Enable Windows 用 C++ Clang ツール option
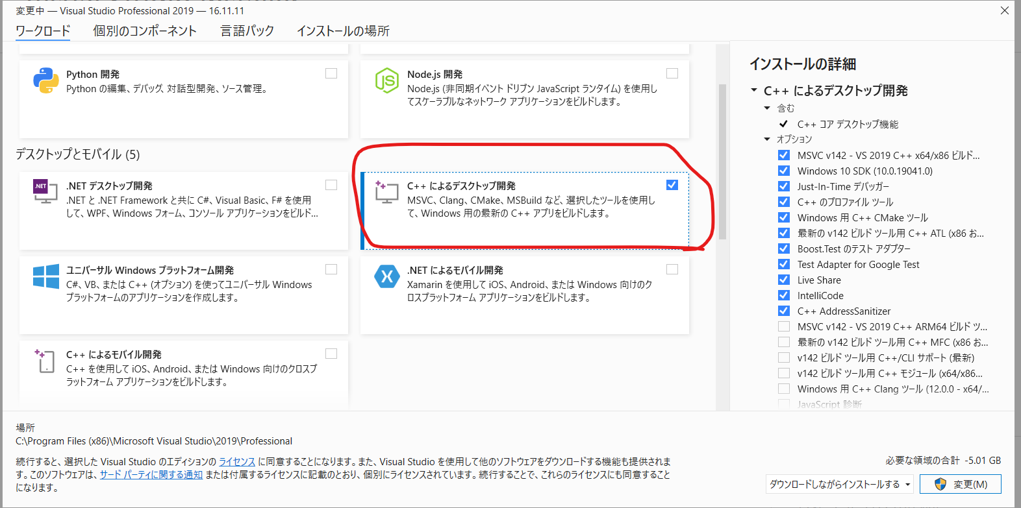 pos(784,389)
